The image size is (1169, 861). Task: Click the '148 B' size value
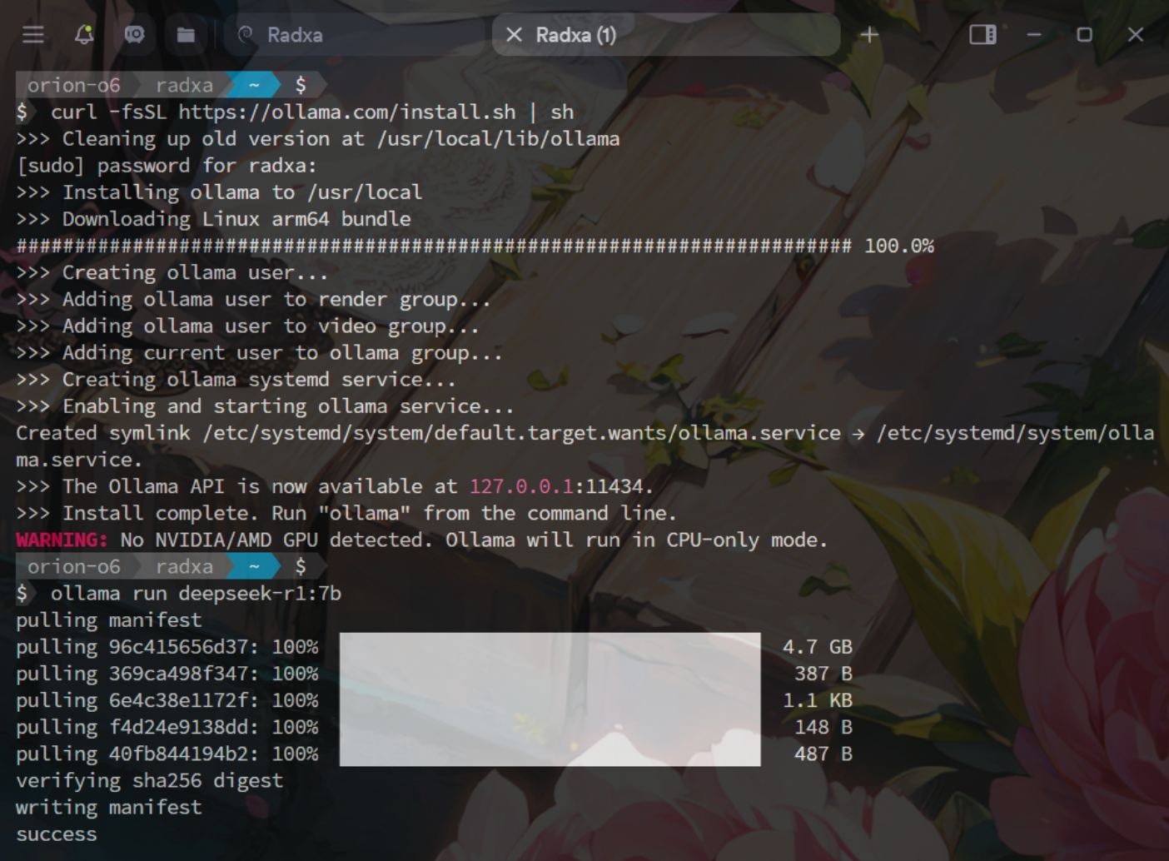823,727
